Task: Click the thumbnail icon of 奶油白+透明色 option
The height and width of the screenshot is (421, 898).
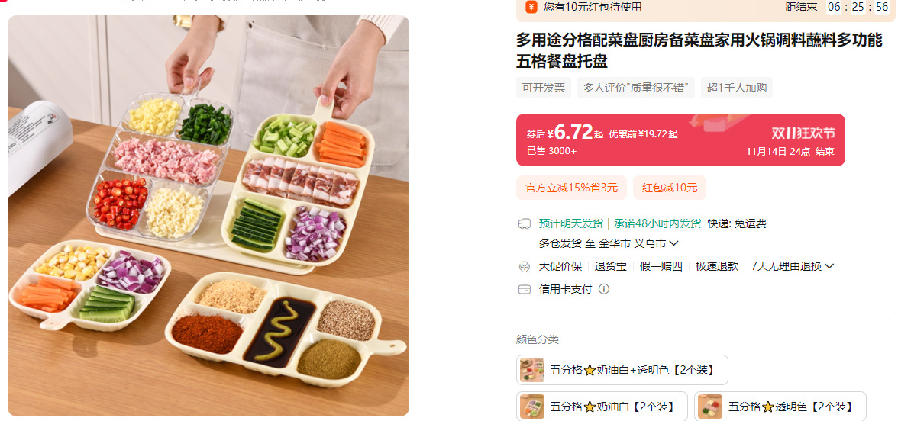Action: pos(532,370)
